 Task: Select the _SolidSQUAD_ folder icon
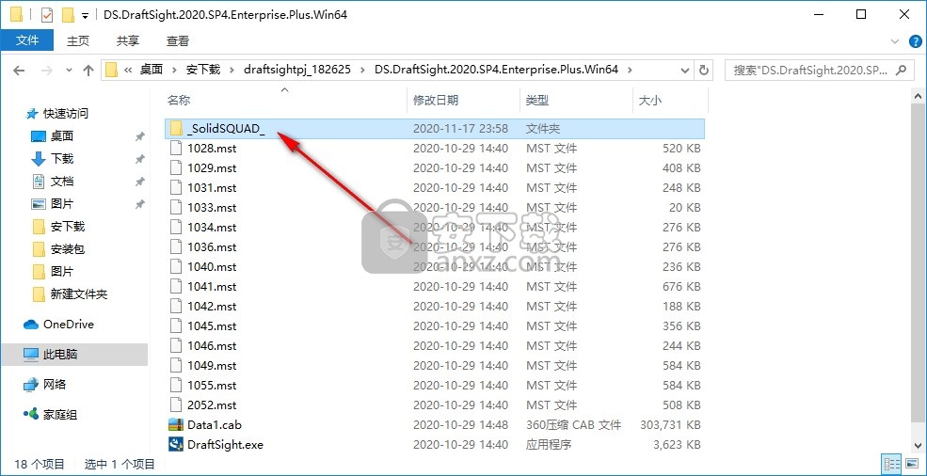(x=176, y=128)
